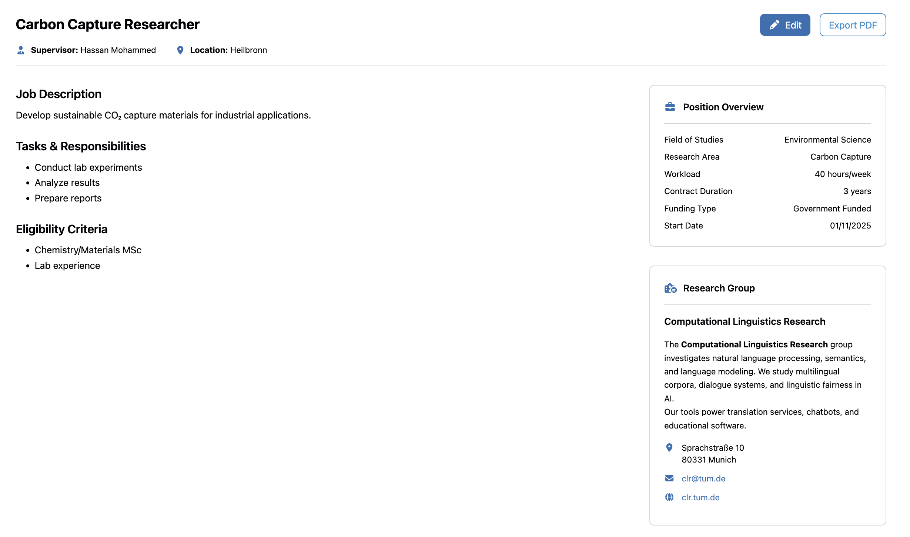Viewport: 910px width, 537px height.
Task: Click the briefcase icon beside Position Overview
Action: tap(670, 107)
